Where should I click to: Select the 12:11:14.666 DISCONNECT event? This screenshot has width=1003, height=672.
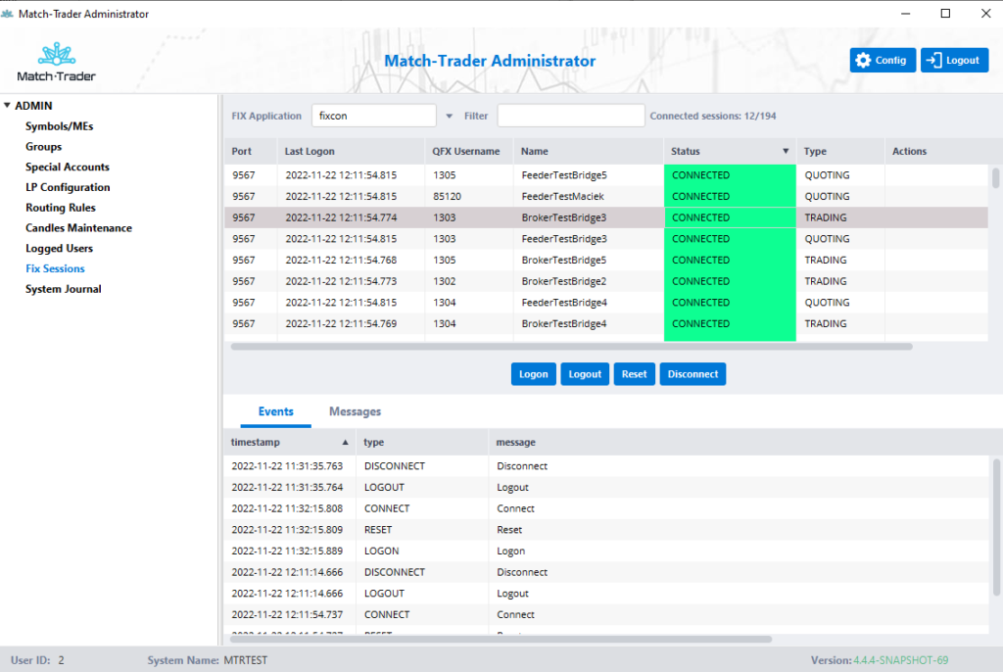point(606,572)
